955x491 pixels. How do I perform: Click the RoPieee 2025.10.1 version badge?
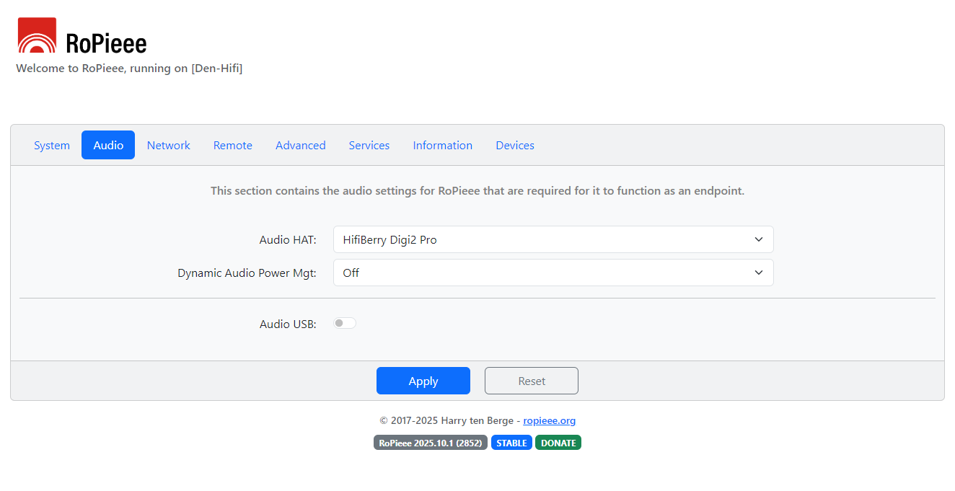430,443
